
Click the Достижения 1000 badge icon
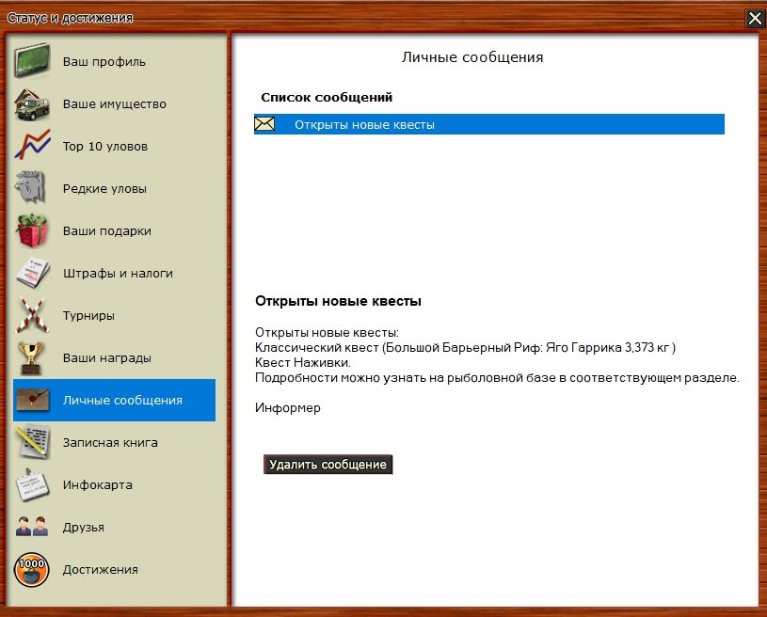tap(32, 569)
